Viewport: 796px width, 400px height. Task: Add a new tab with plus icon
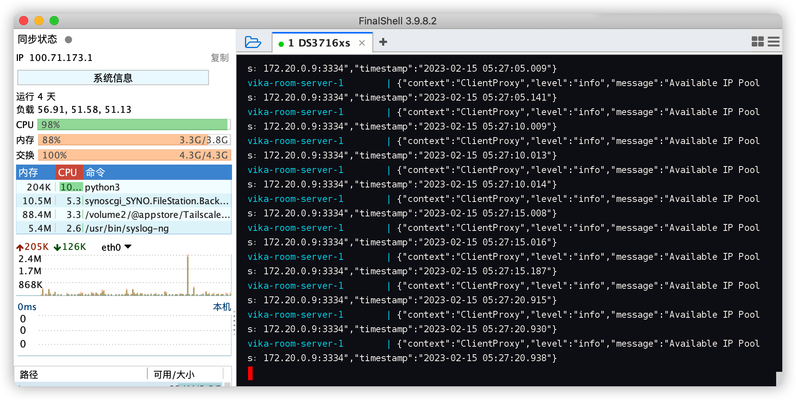coord(383,42)
